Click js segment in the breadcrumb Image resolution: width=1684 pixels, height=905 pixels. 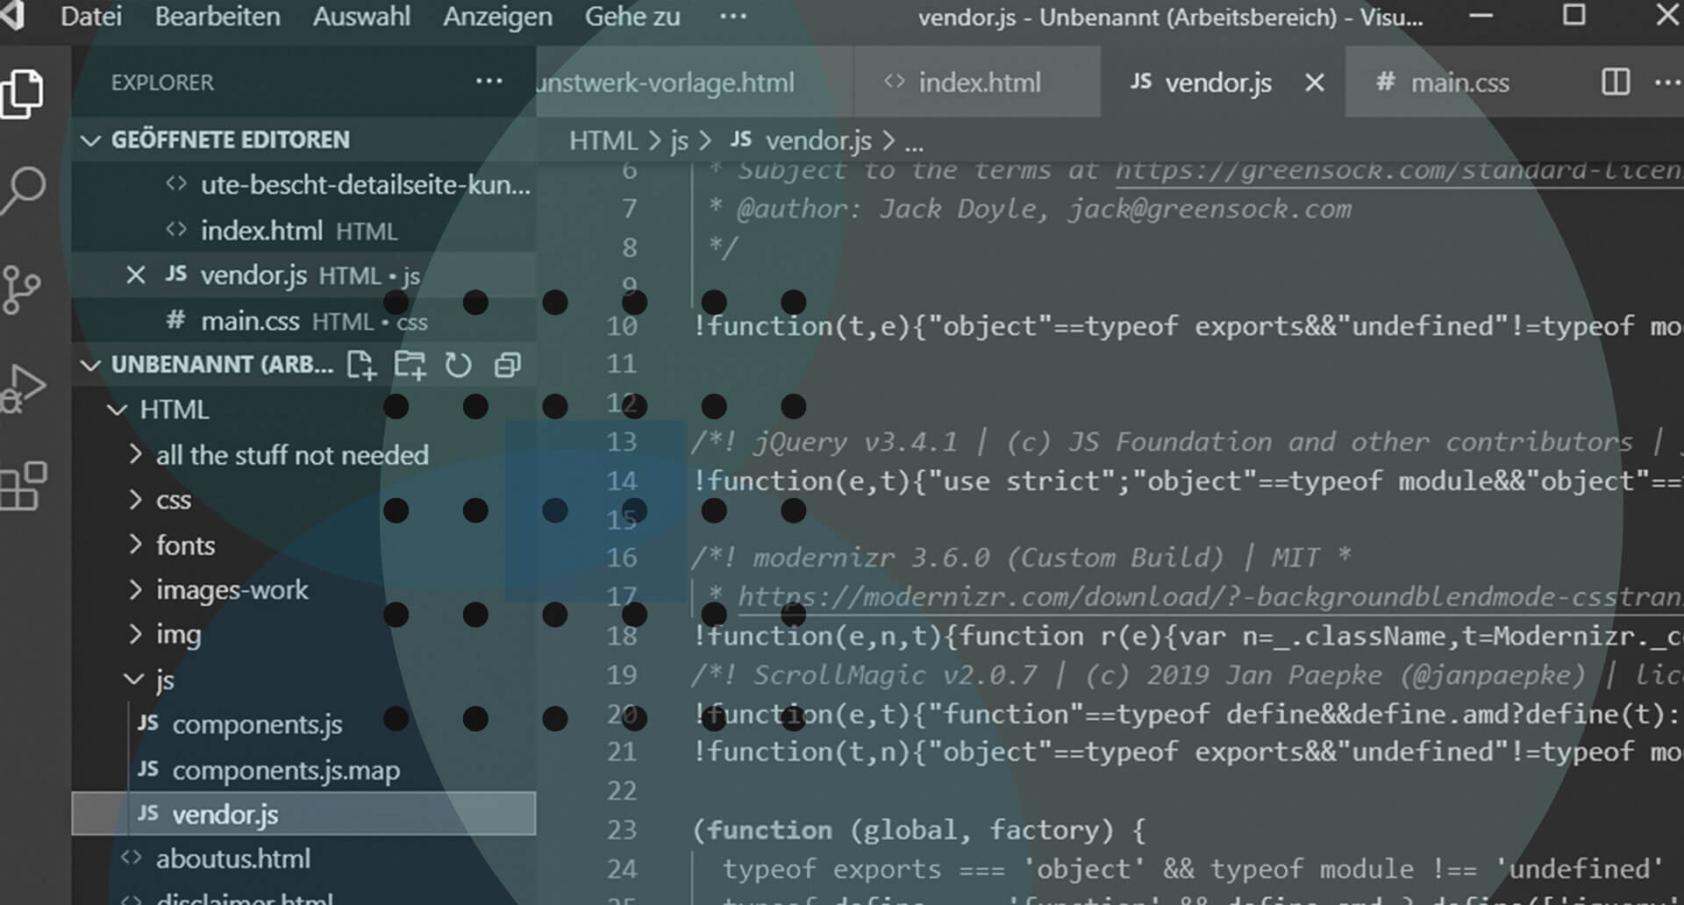[x=679, y=140]
